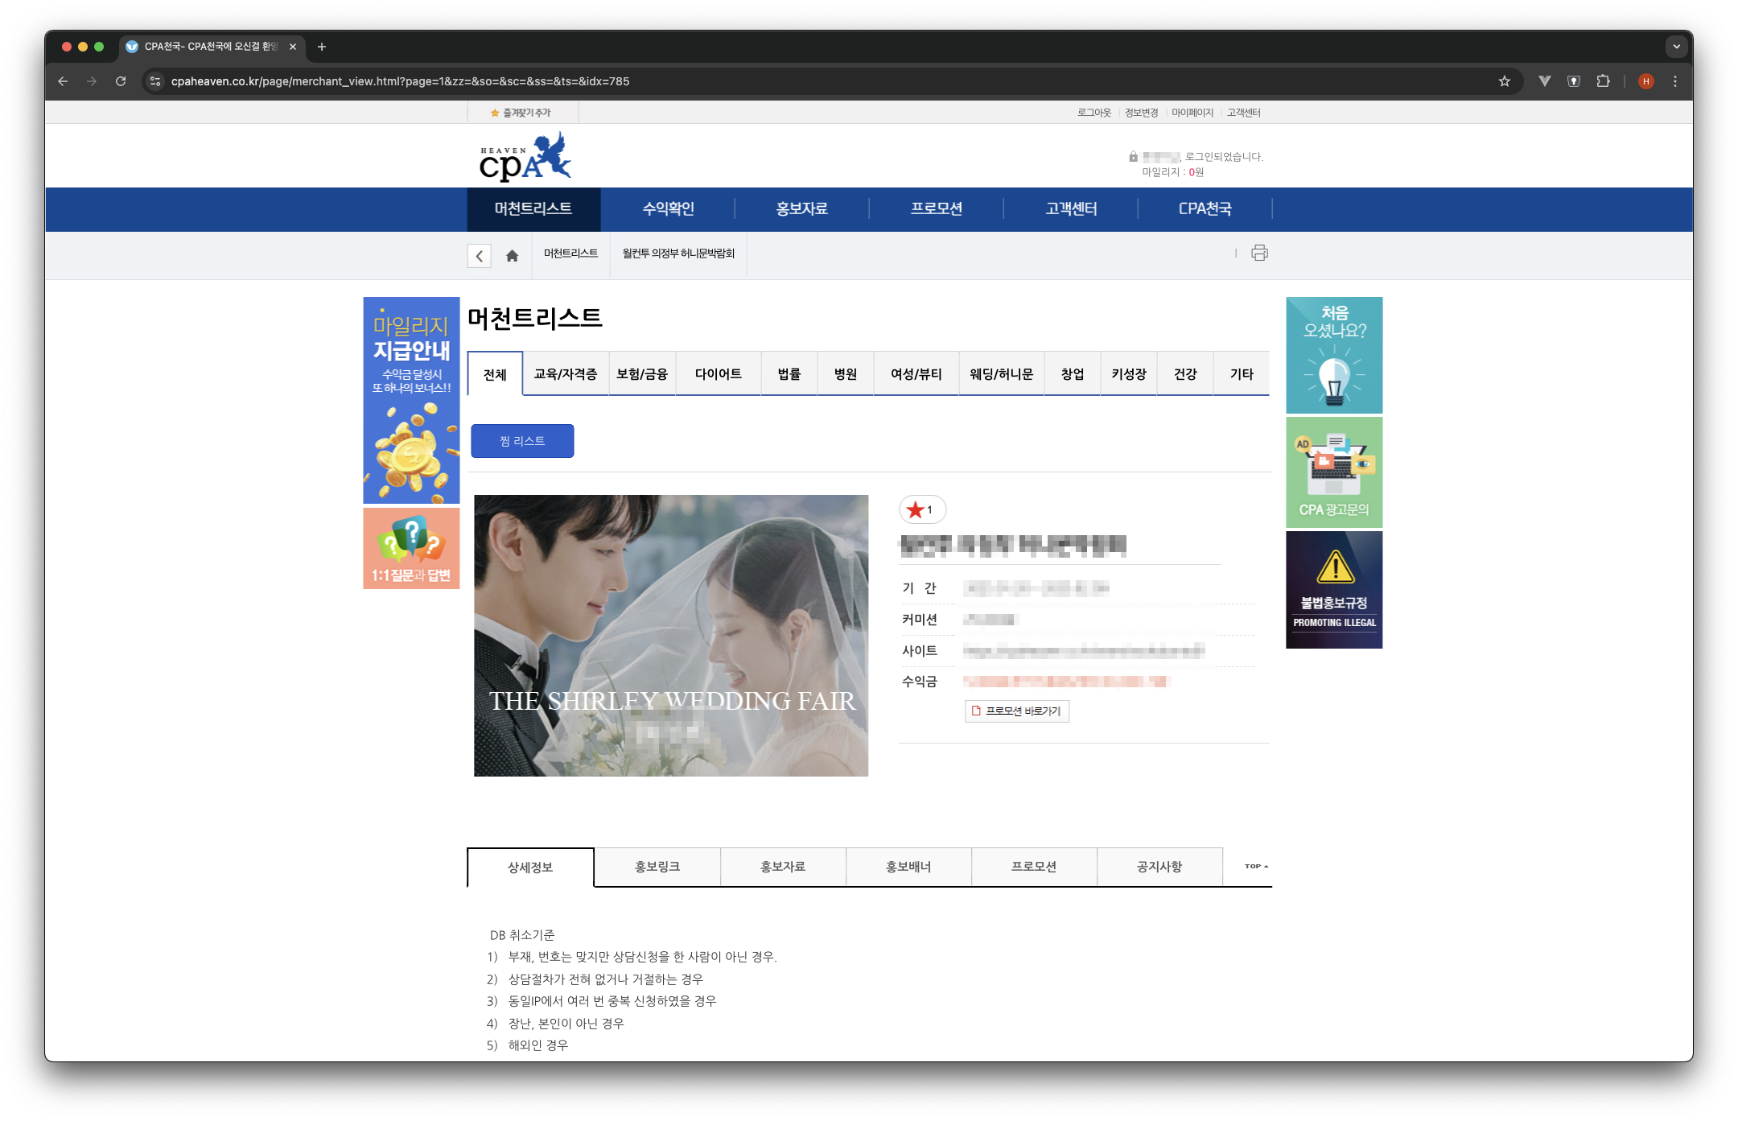Click the TOP scroll-up link
Viewport: 1738px width, 1121px height.
point(1256,867)
